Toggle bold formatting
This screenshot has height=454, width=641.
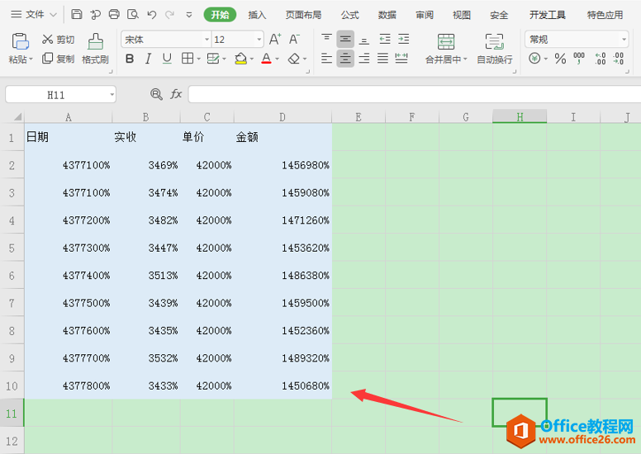pyautogui.click(x=130, y=59)
